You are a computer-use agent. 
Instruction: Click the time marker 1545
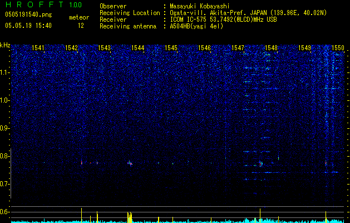click(x=171, y=48)
